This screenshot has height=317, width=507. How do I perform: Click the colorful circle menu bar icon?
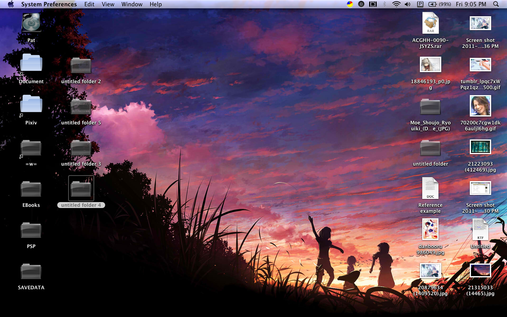350,4
